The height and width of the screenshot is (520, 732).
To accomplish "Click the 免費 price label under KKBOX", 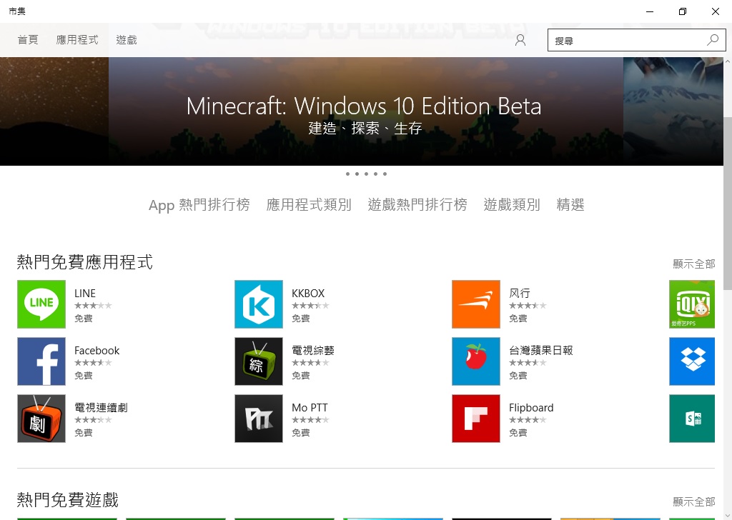I will pos(301,319).
